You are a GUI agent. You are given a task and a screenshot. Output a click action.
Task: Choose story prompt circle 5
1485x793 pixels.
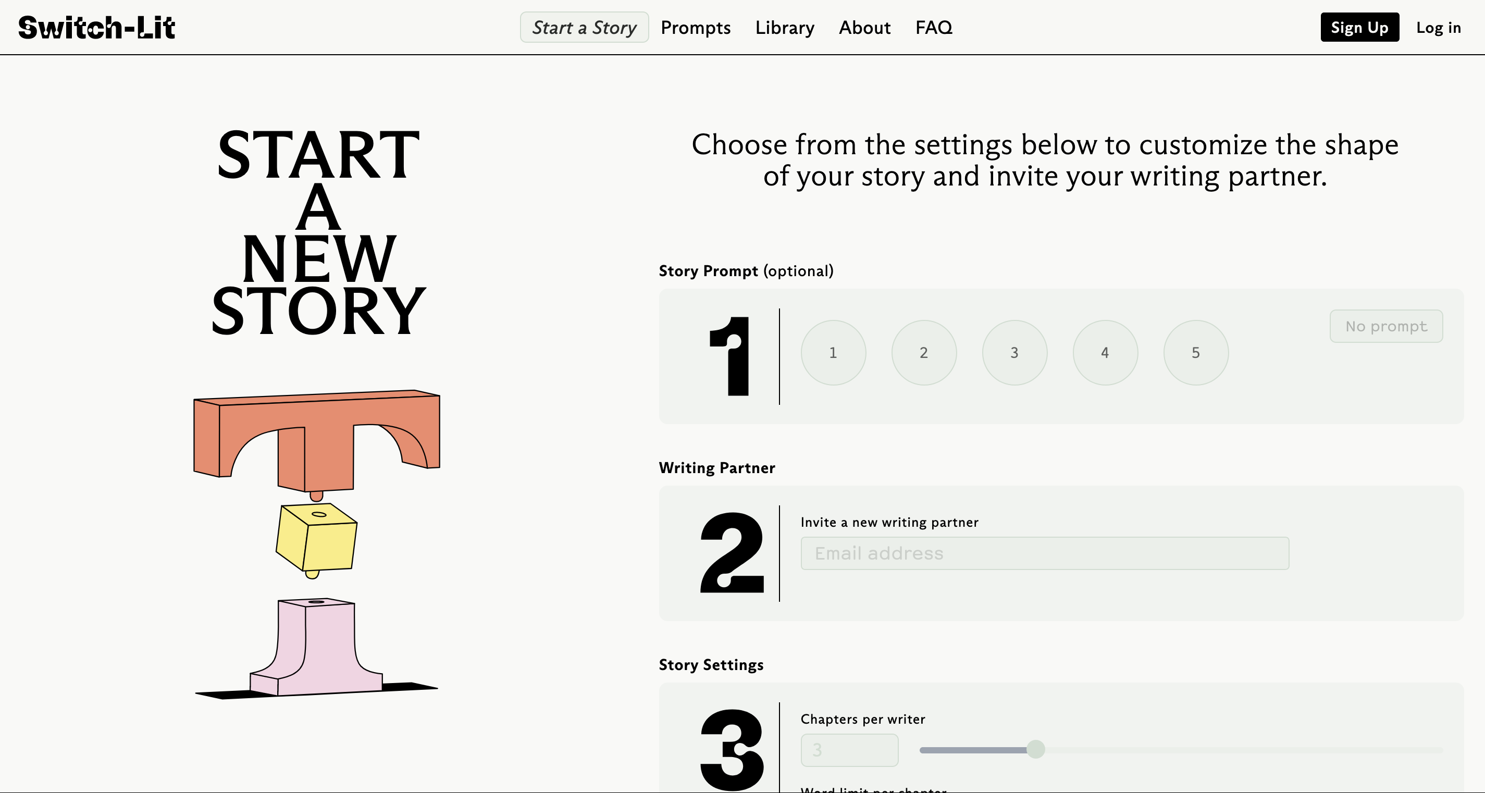click(x=1195, y=353)
